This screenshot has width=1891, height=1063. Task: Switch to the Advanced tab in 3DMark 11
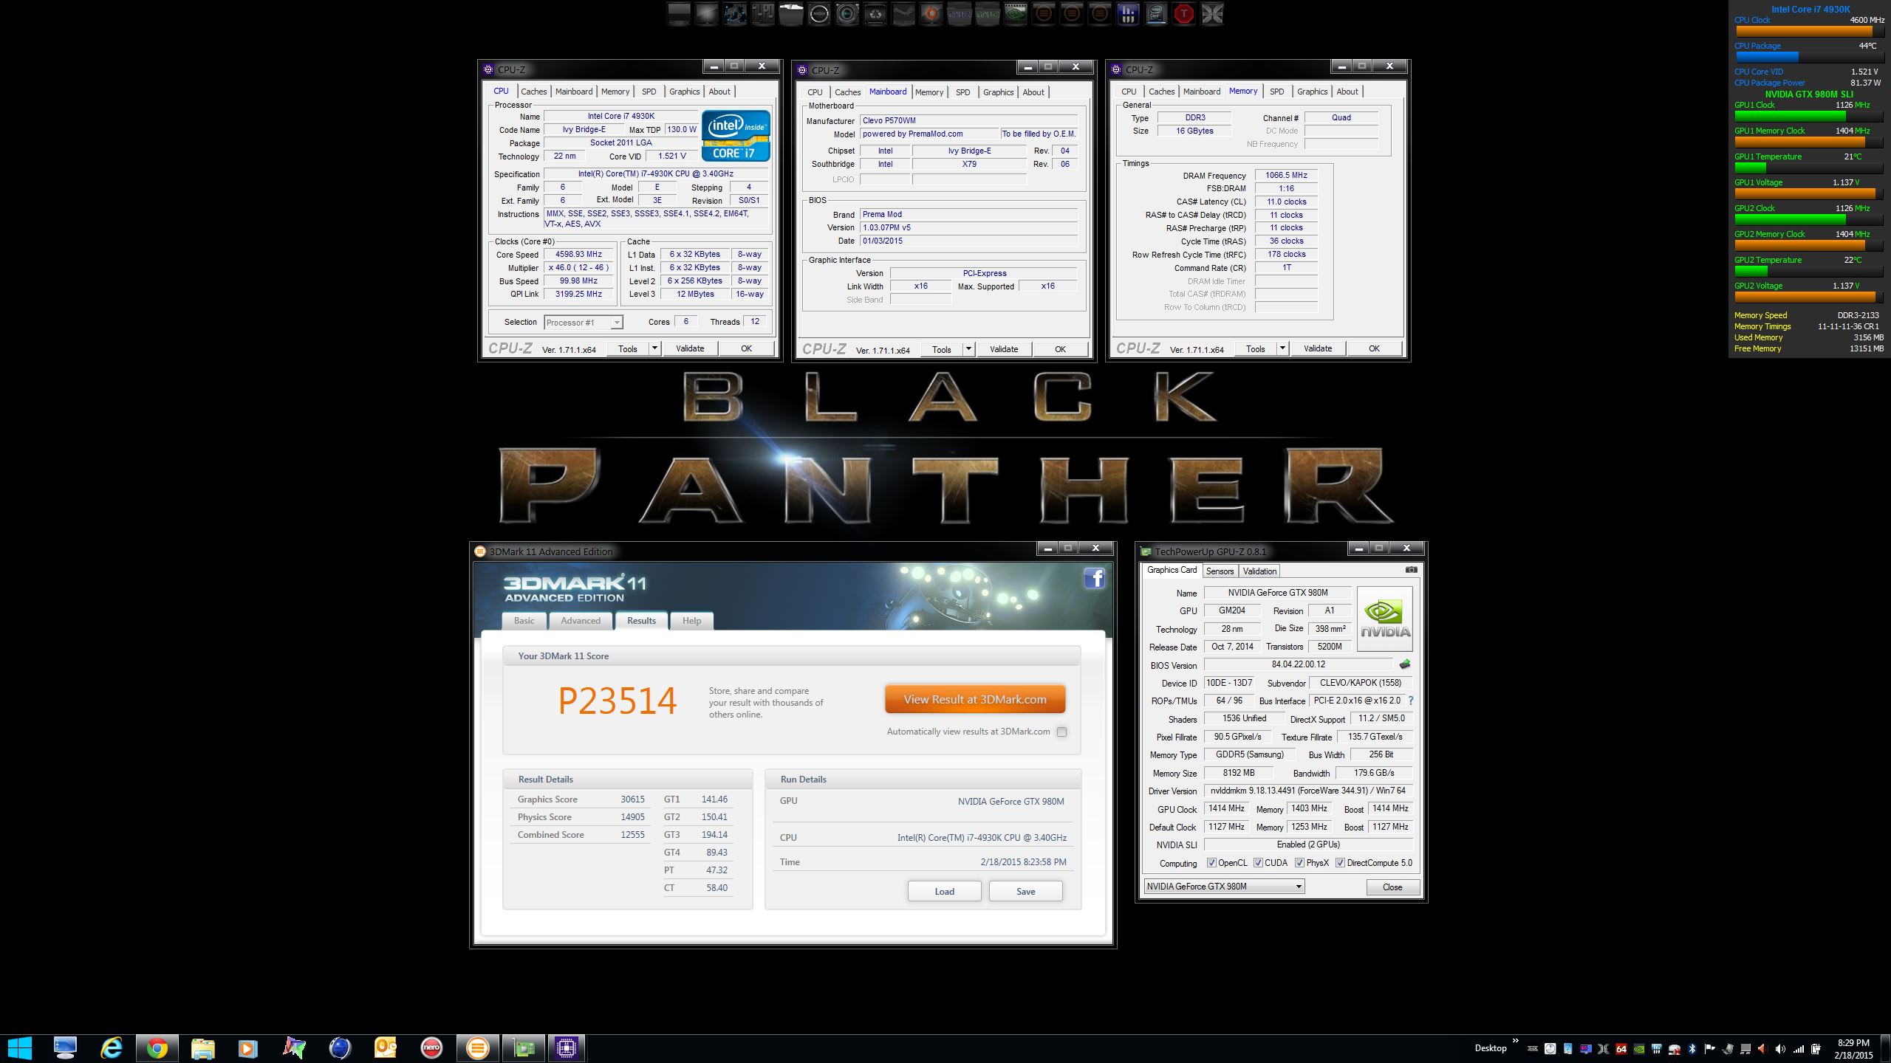pyautogui.click(x=581, y=621)
